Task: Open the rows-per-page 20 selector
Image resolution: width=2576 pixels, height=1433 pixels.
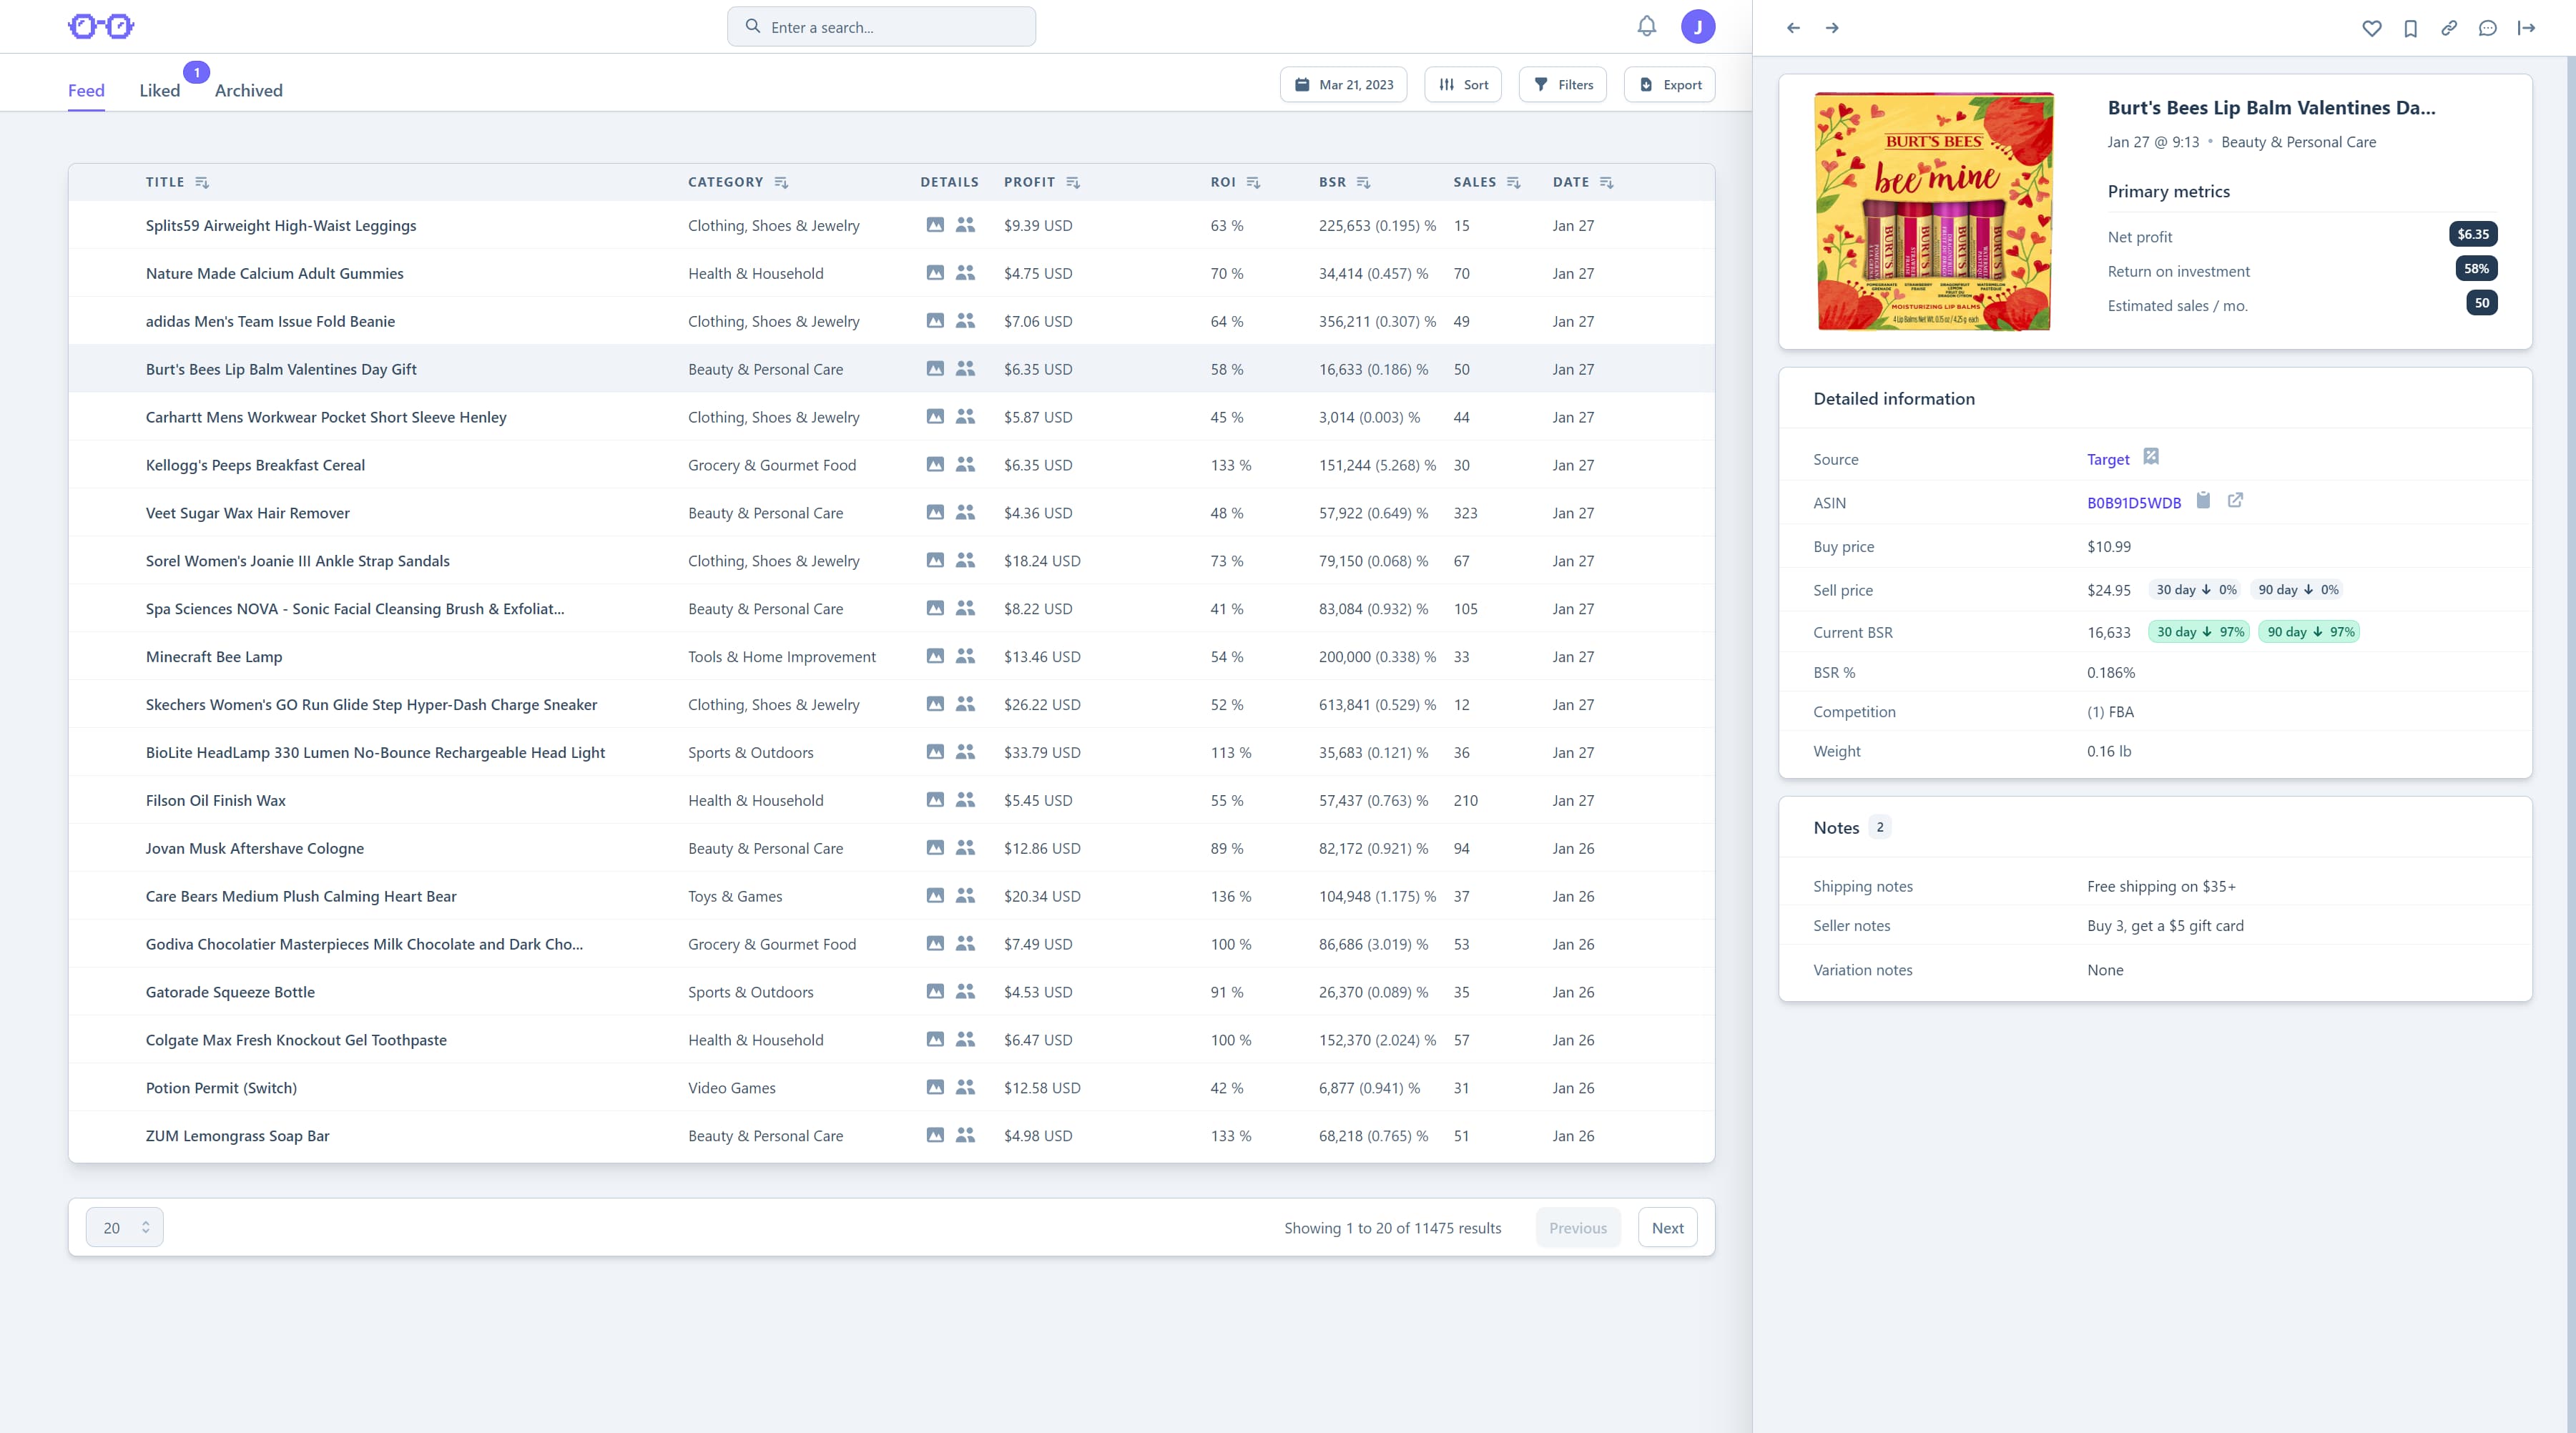Action: [125, 1227]
